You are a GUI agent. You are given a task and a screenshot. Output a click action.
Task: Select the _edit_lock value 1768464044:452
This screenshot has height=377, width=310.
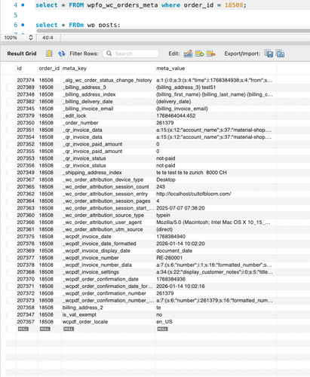[x=216, y=115]
